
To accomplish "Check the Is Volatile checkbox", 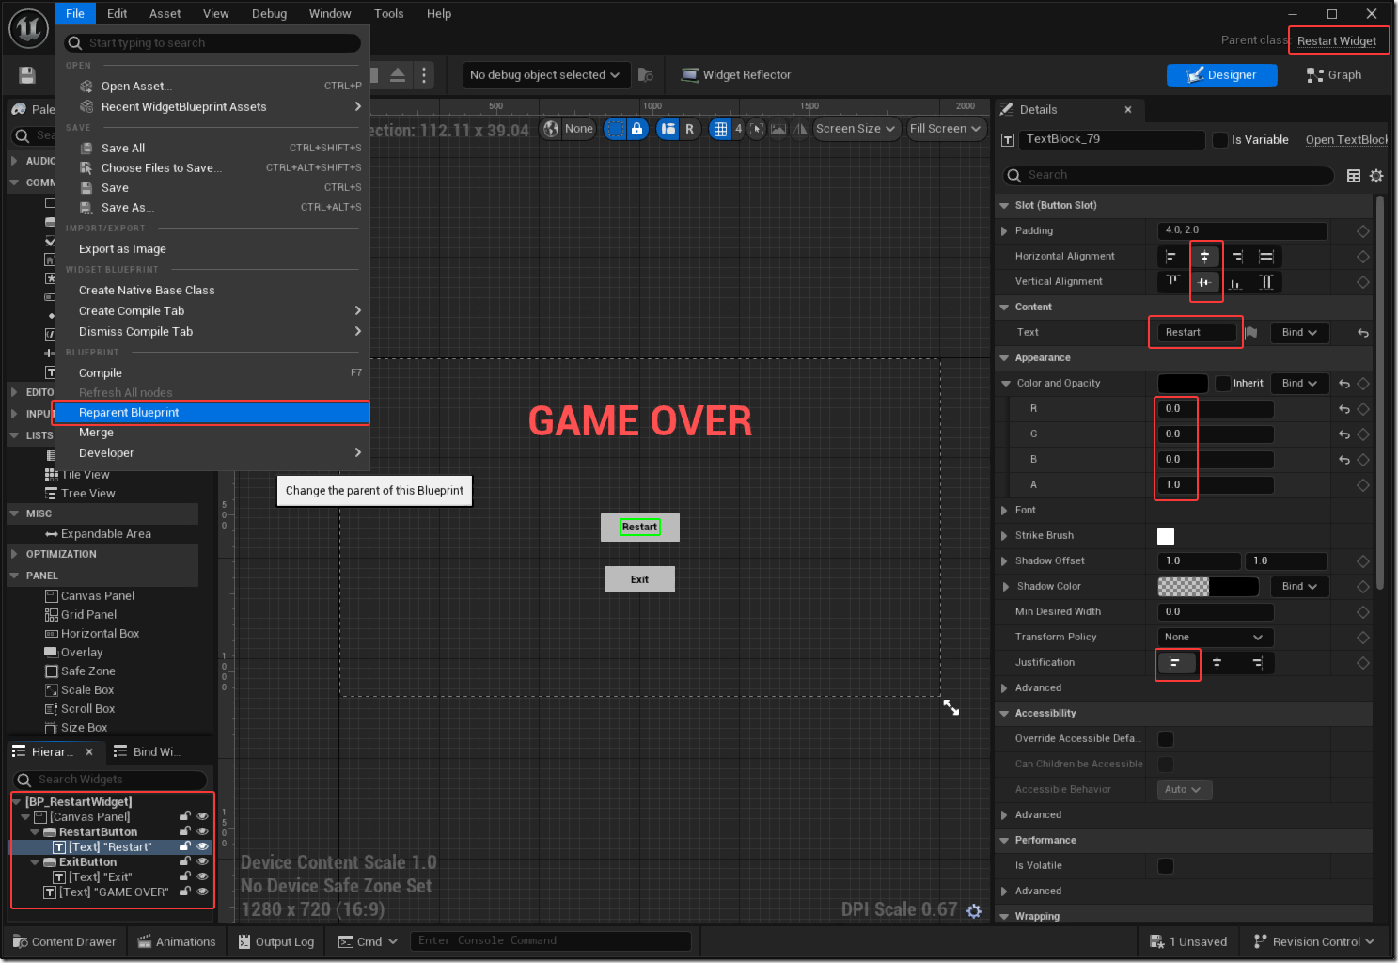I will (x=1166, y=866).
